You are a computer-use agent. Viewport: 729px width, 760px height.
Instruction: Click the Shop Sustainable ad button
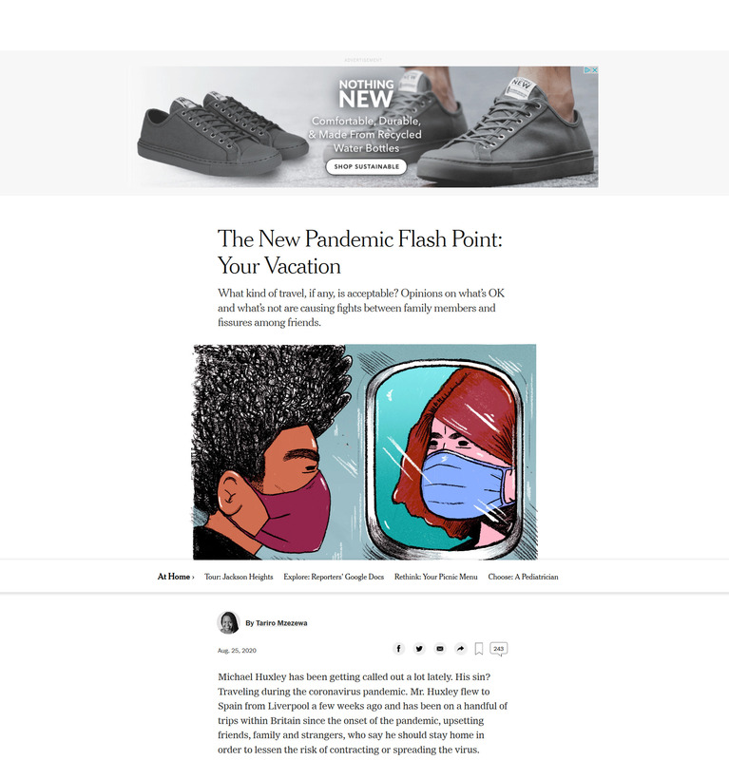click(366, 166)
